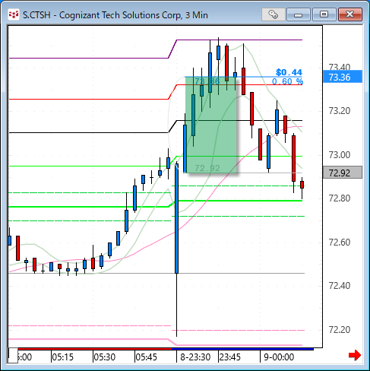The height and width of the screenshot is (371, 370).
Task: Close the CTSH chart window
Action: [x=350, y=14]
